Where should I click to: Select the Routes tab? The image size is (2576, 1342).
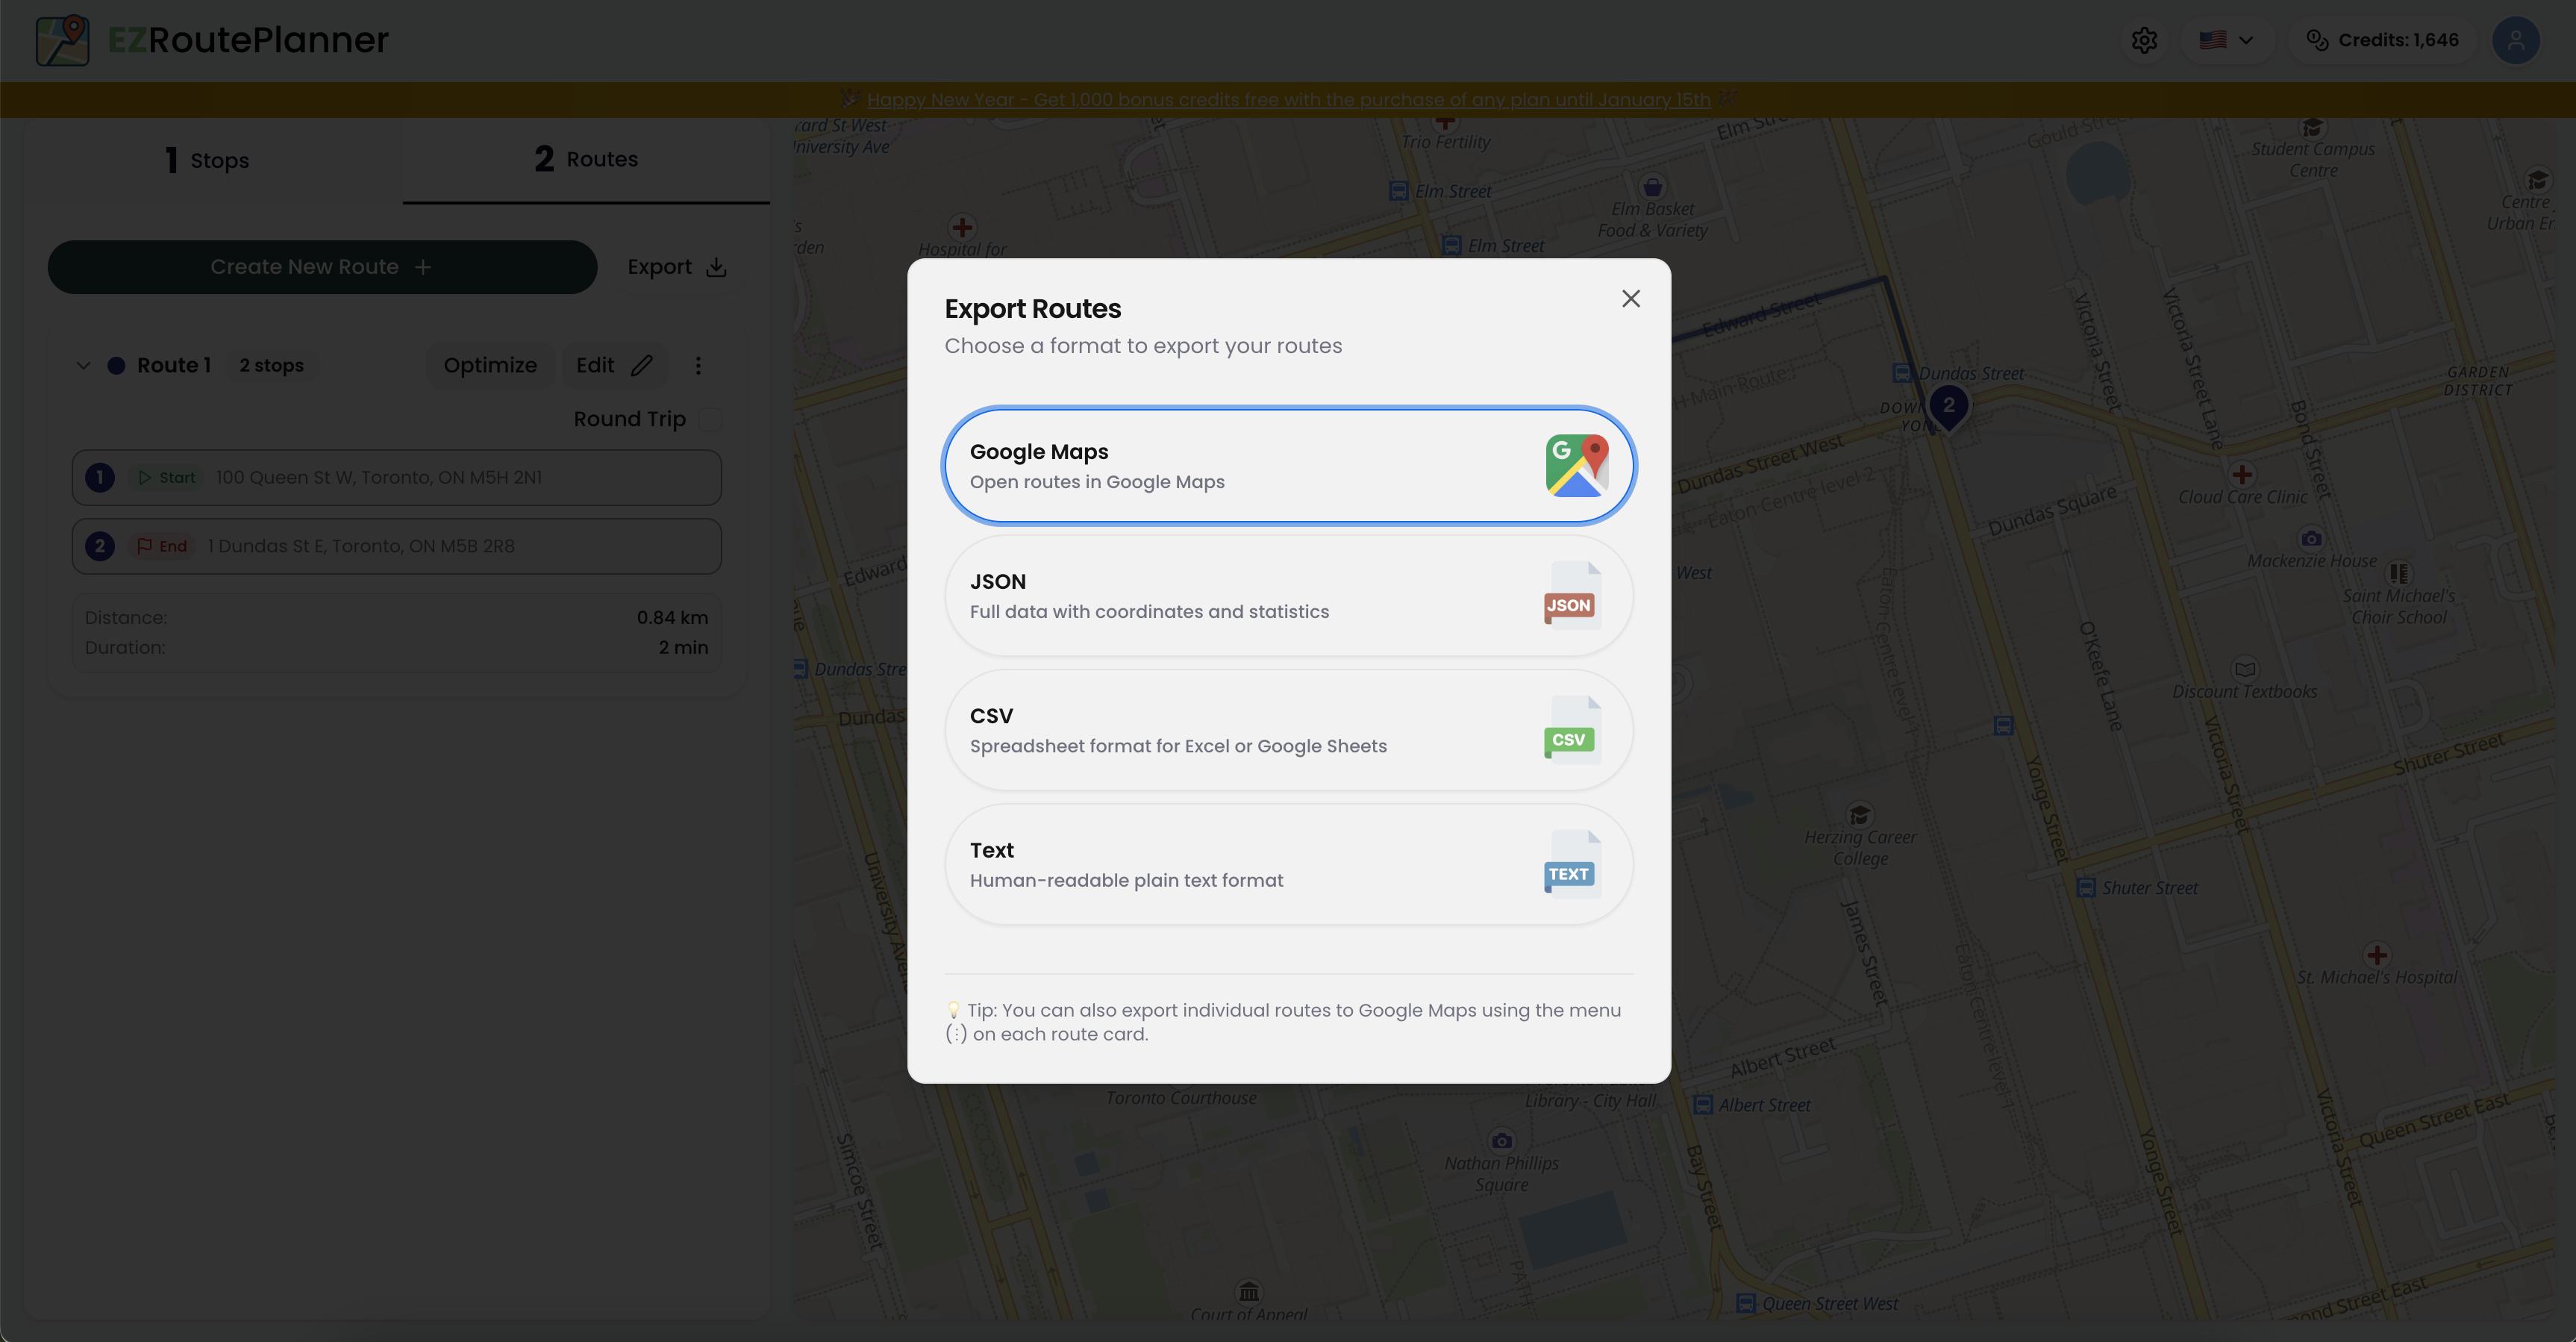(x=586, y=159)
